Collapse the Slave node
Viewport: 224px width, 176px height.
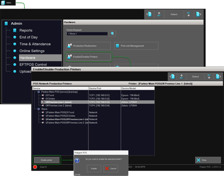(x=38, y=109)
